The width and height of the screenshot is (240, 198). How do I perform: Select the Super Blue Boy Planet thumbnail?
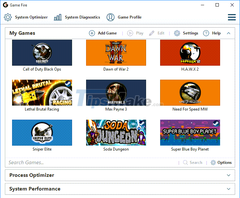(x=190, y=133)
